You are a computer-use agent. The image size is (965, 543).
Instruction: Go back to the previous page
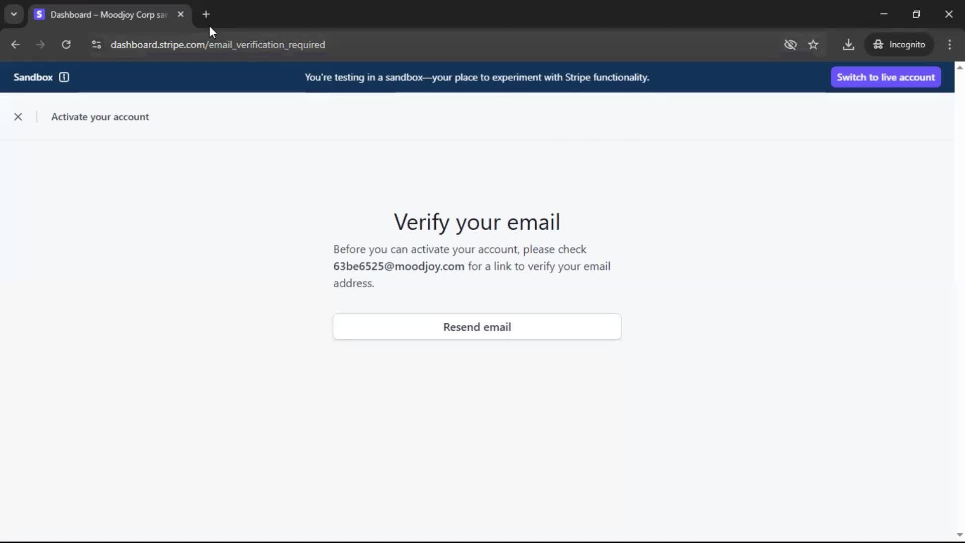16,45
